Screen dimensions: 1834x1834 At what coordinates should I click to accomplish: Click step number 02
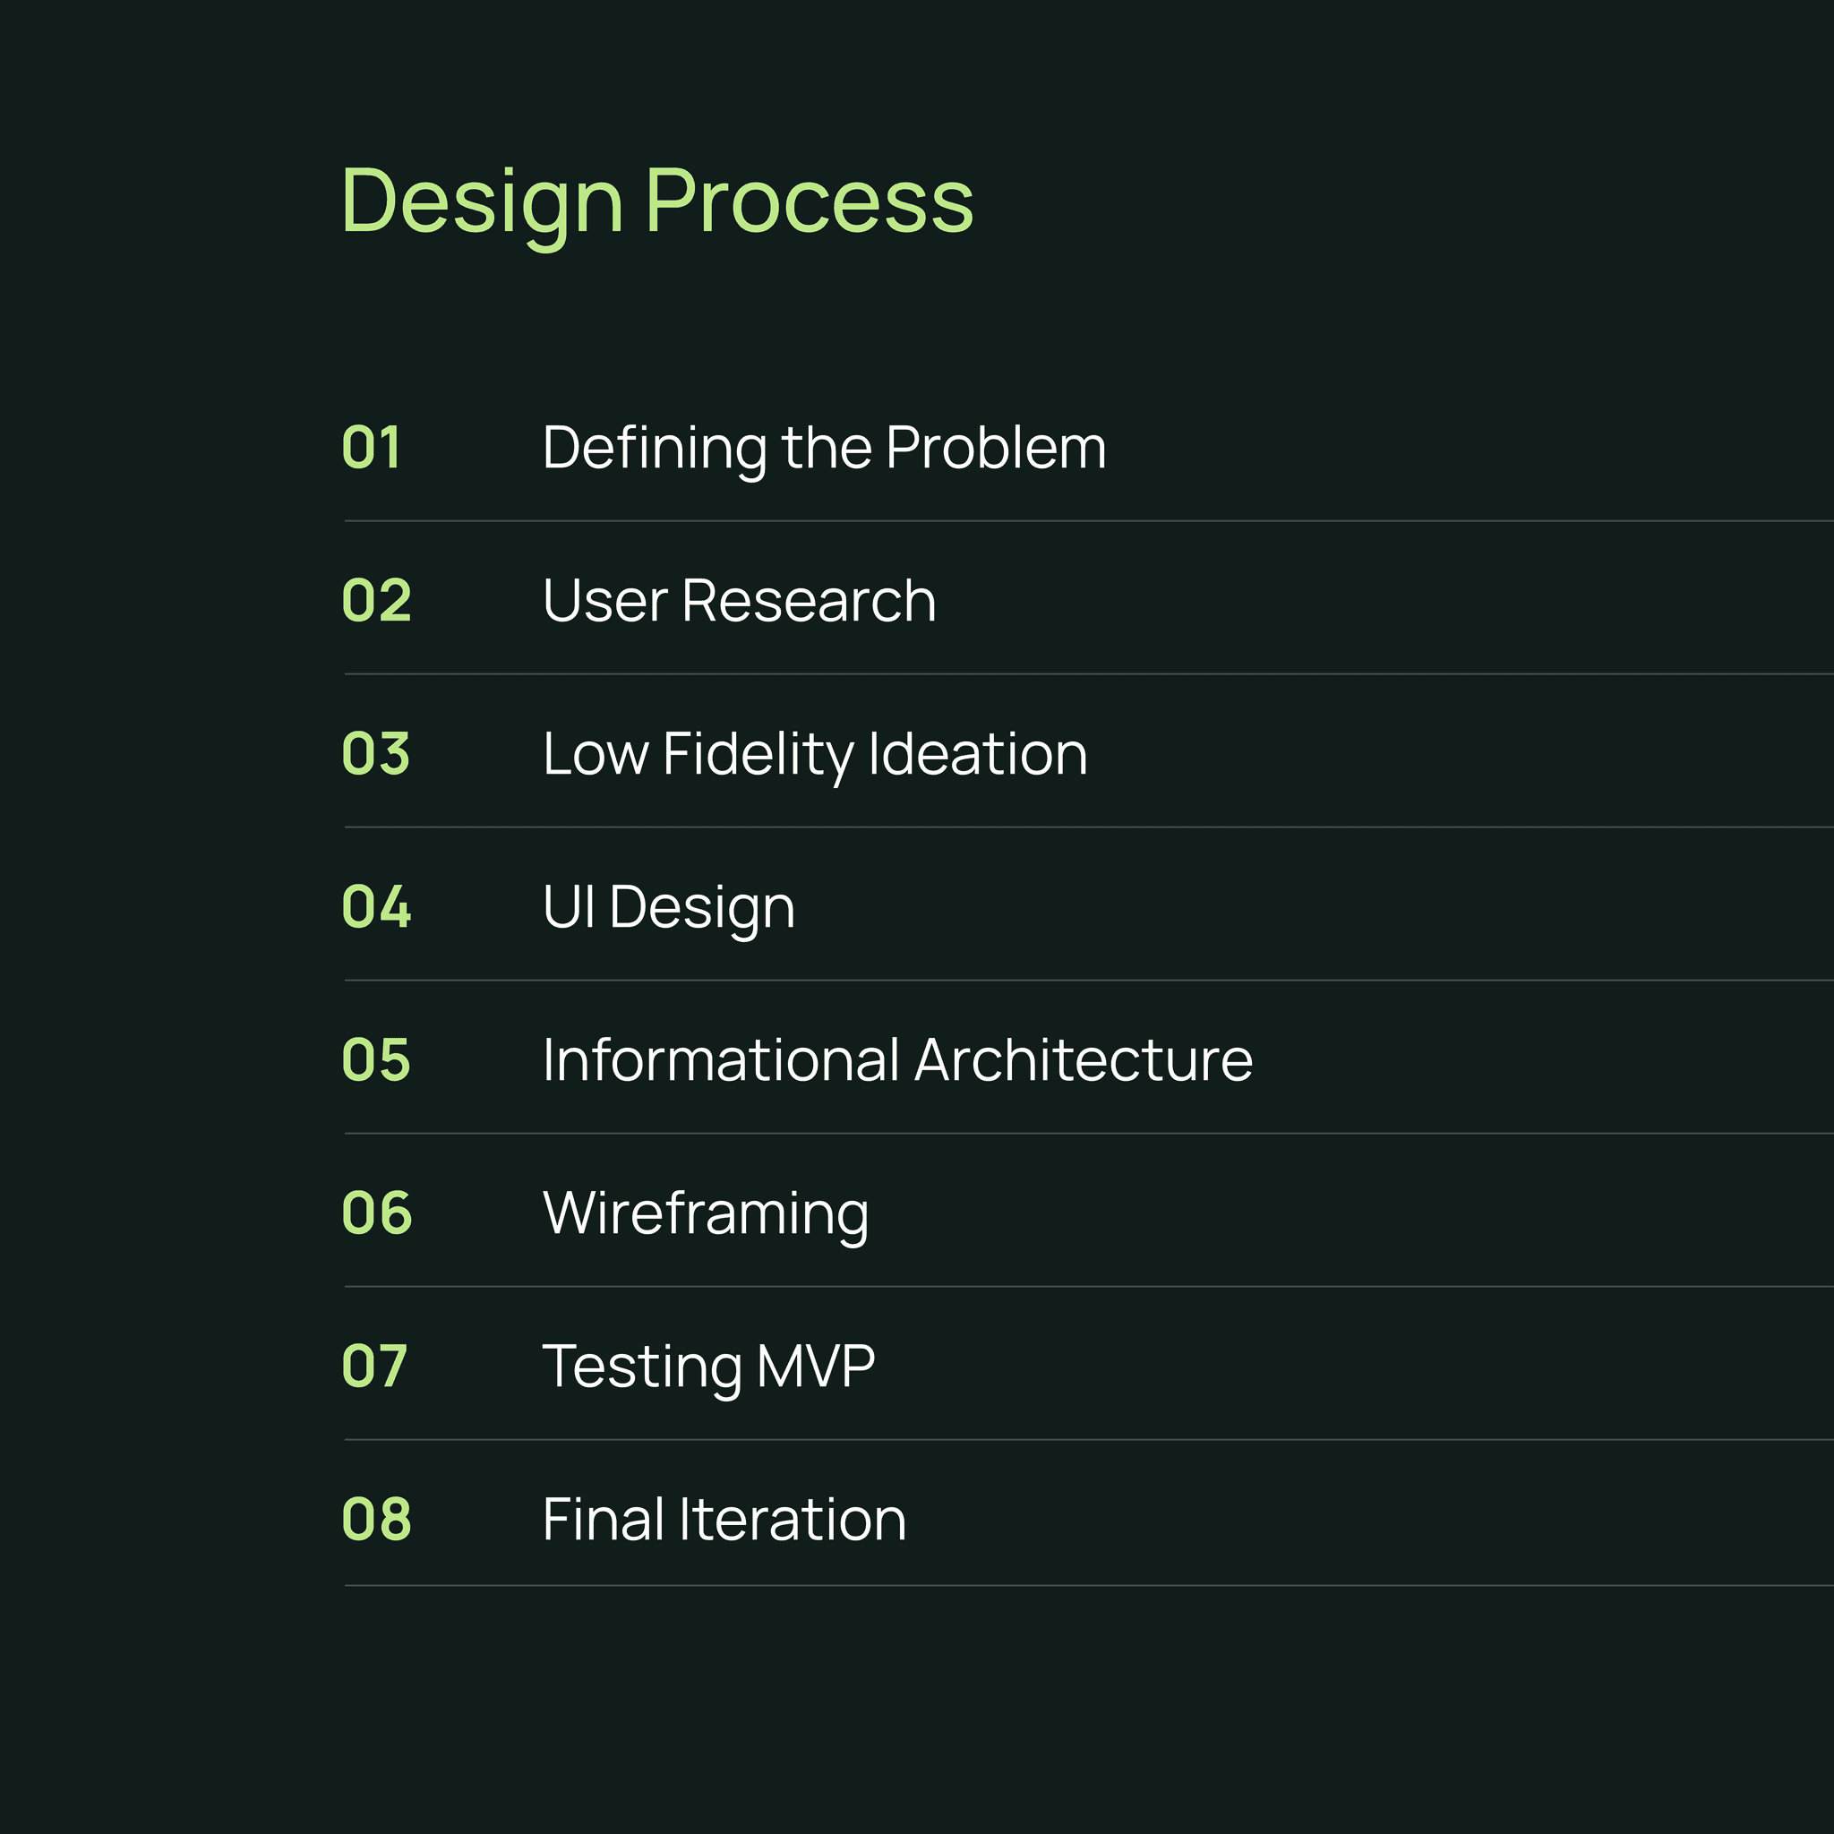[376, 601]
